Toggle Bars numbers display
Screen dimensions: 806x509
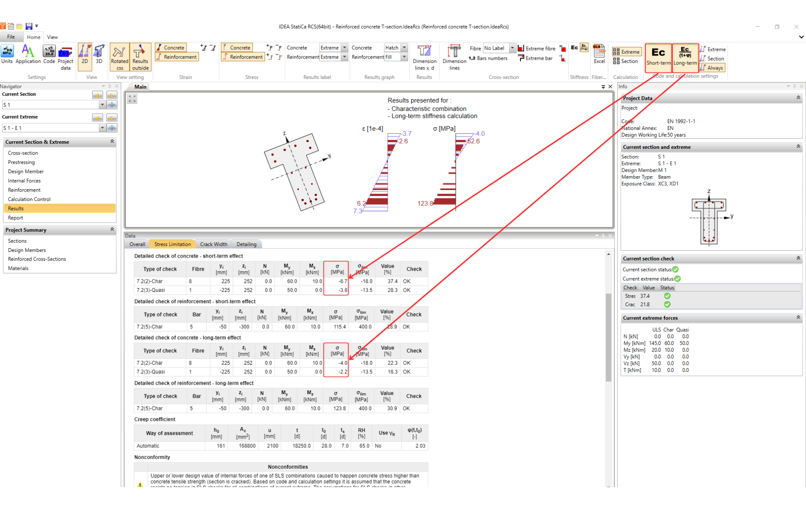tap(488, 59)
